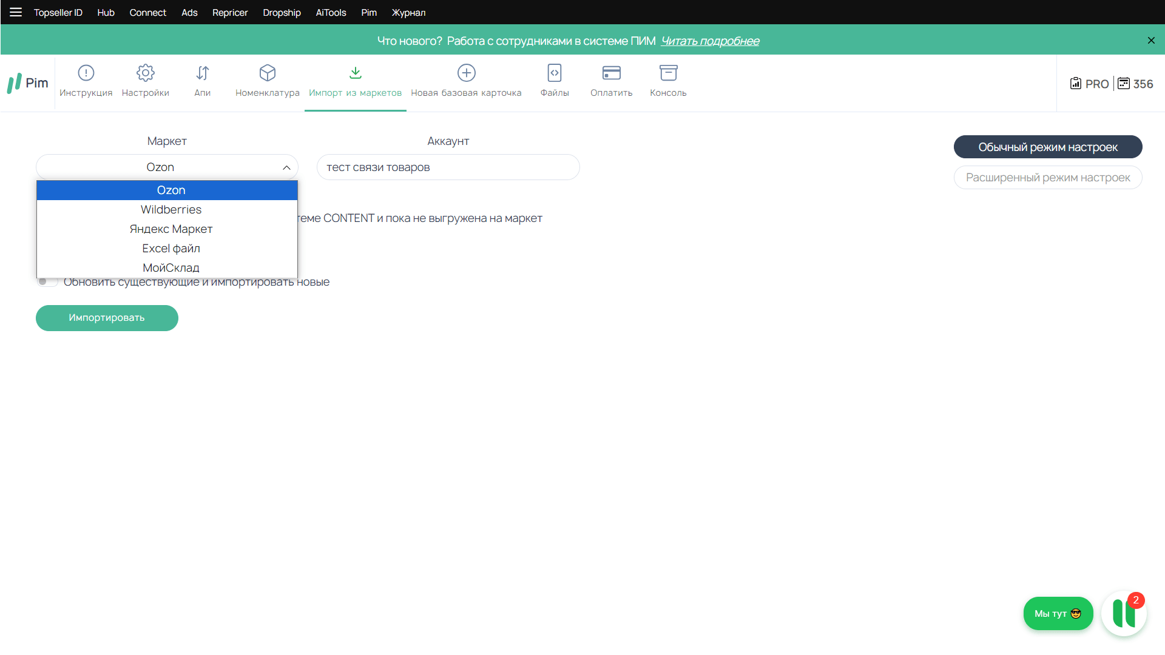Open the Инструкция icon
This screenshot has height=655, width=1165.
[x=86, y=73]
